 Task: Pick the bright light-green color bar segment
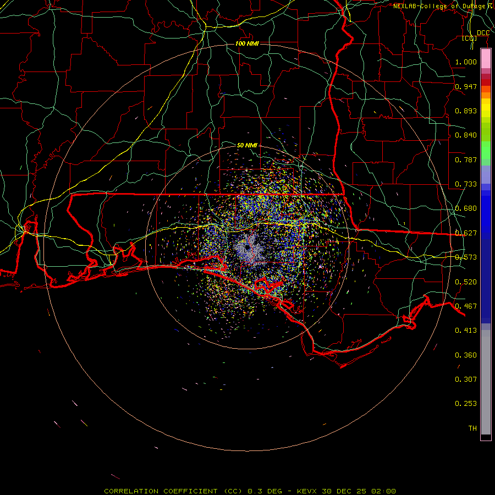pos(486,150)
